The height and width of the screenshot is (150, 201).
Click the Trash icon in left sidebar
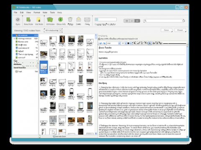(16, 72)
